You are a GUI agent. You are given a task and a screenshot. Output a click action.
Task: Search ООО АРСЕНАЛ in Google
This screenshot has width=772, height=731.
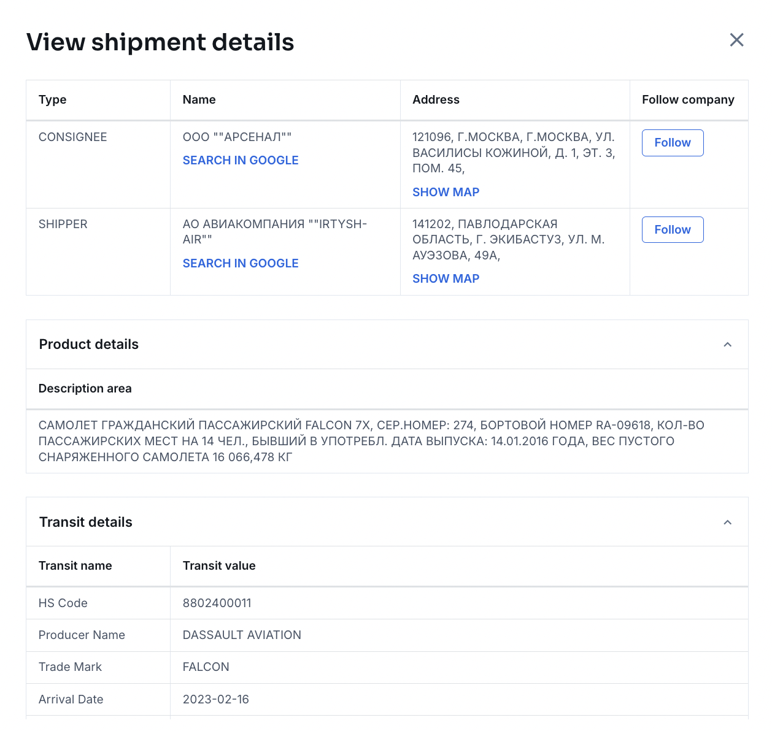tap(241, 161)
